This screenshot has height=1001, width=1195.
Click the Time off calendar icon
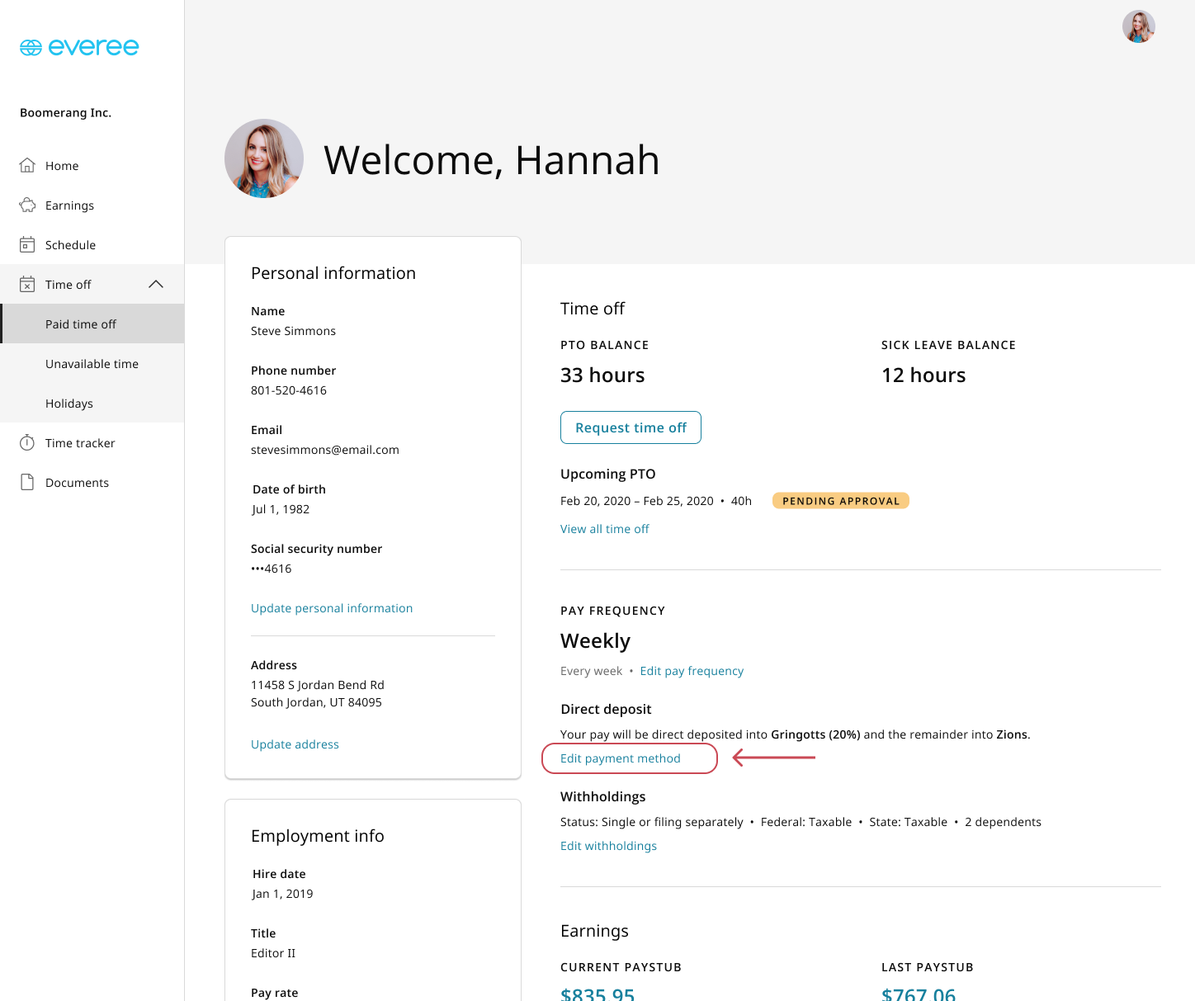(x=27, y=284)
